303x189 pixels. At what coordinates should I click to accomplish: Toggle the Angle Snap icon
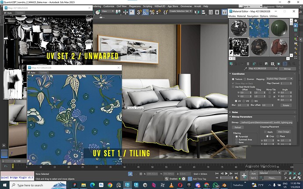tap(146, 12)
